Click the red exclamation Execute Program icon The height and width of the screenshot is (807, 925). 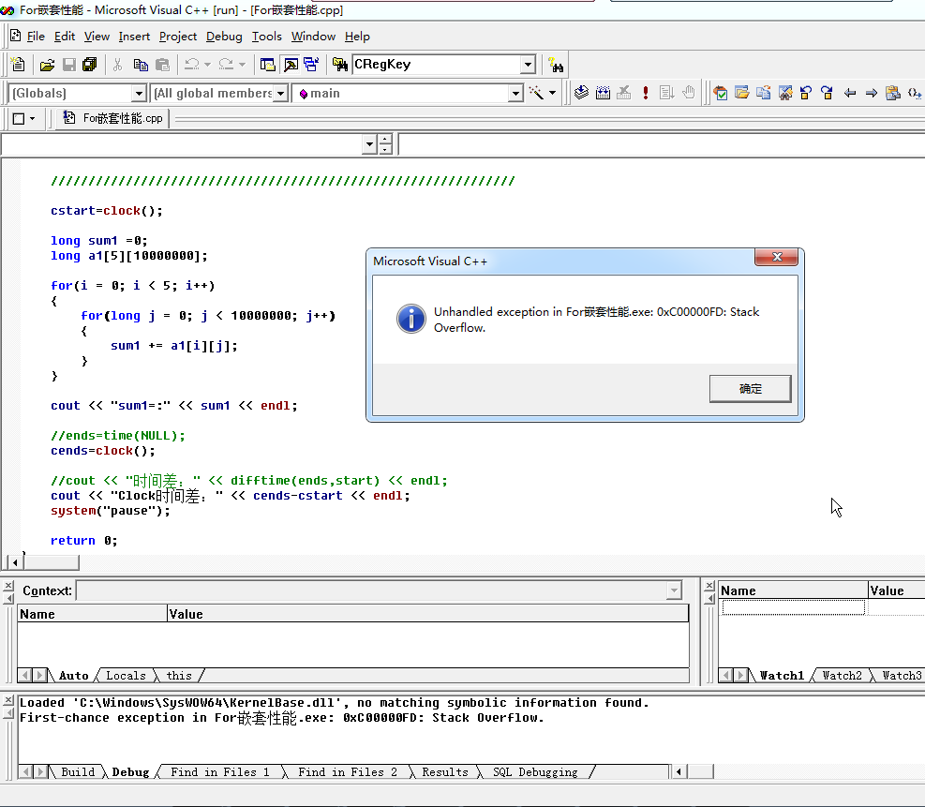[646, 93]
